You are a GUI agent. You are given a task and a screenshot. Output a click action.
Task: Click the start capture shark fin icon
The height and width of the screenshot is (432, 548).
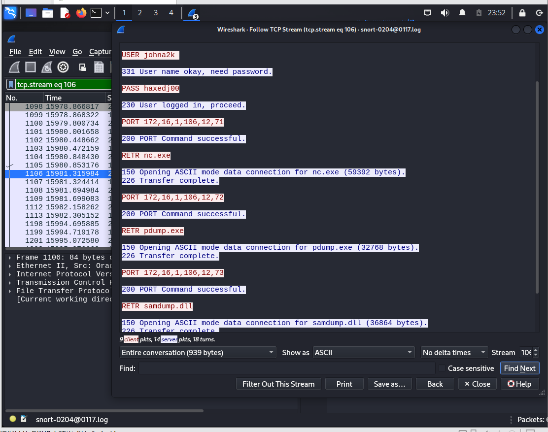click(x=14, y=67)
